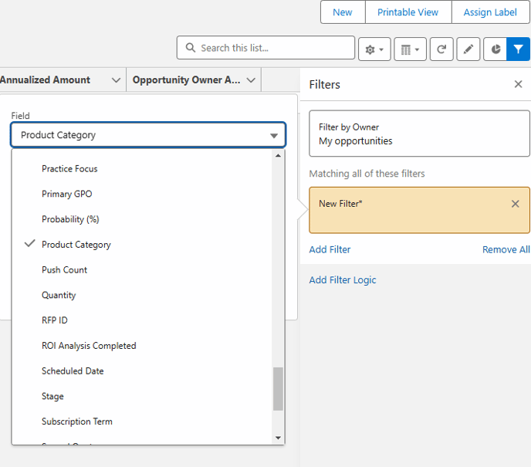Select the checked Product Category option
531x467 pixels.
76,245
